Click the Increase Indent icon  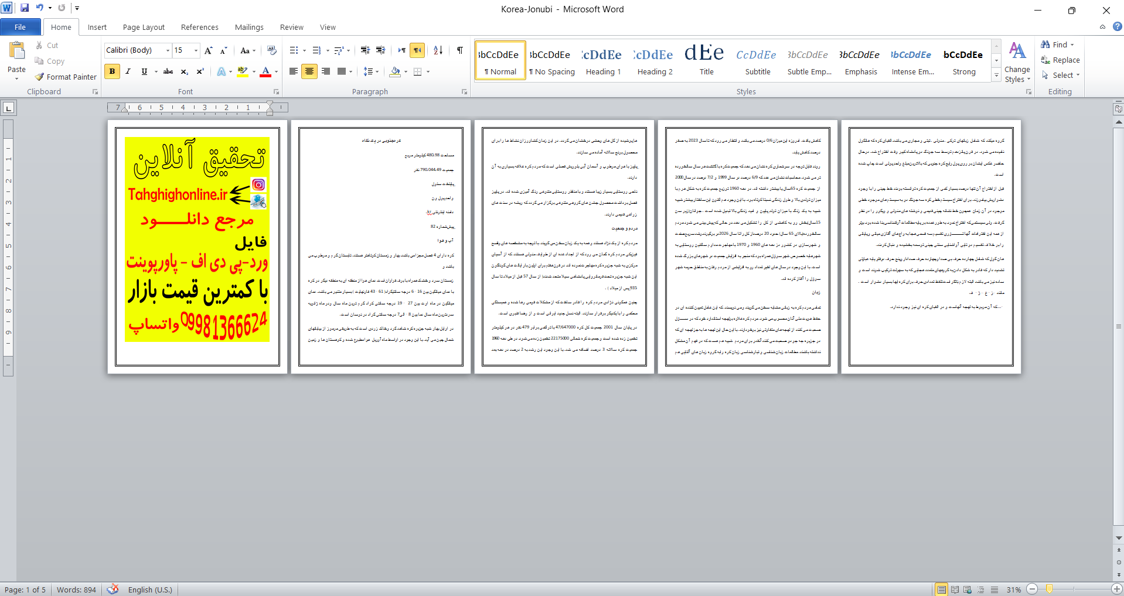click(x=380, y=50)
